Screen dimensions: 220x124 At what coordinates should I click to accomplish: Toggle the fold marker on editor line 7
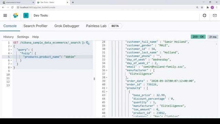(x=11, y=64)
